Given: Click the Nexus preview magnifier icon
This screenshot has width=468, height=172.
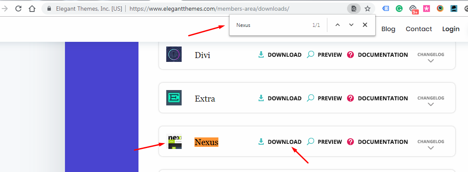Looking at the screenshot, I should pos(311,142).
